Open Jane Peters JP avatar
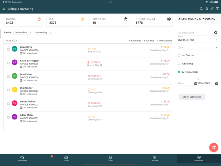Screen dimensions: 221x166 pyautogui.click(x=15, y=76)
